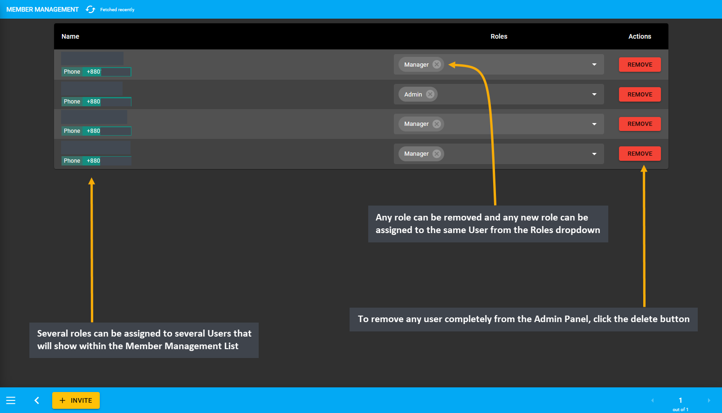
Task: Click the page number 1 indicator
Action: (681, 400)
